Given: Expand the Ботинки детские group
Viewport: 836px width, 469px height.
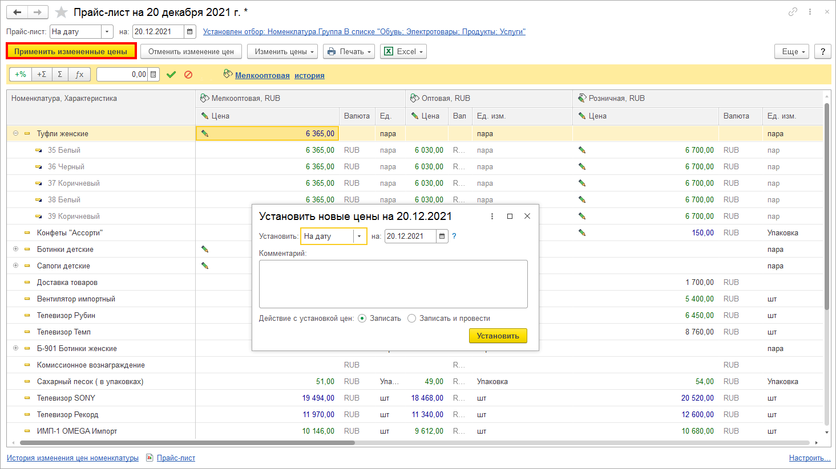Looking at the screenshot, I should [15, 249].
